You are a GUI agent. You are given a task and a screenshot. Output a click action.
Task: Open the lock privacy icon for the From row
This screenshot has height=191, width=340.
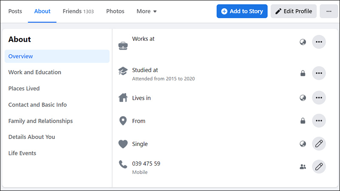tap(303, 121)
